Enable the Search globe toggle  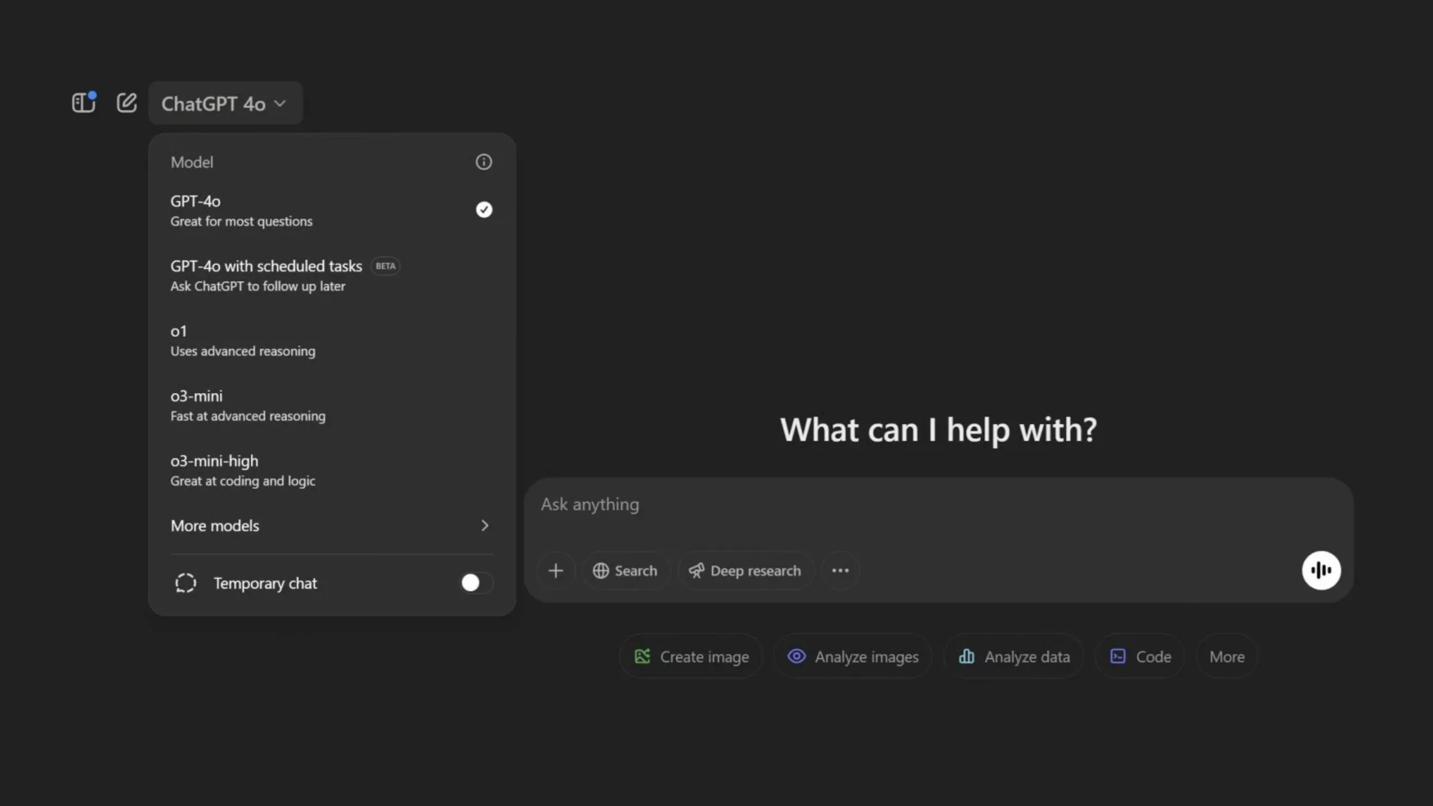[x=625, y=571]
